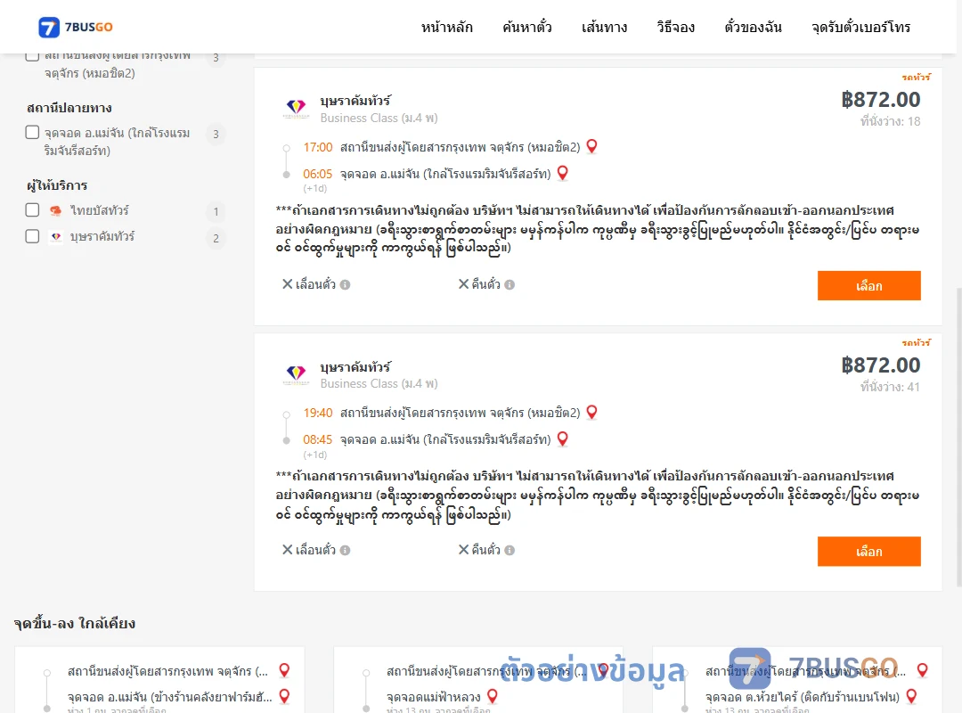Click the info icon next to เลื่อนตั๋ว in the 19:40 trip
The image size is (962, 713).
[346, 550]
